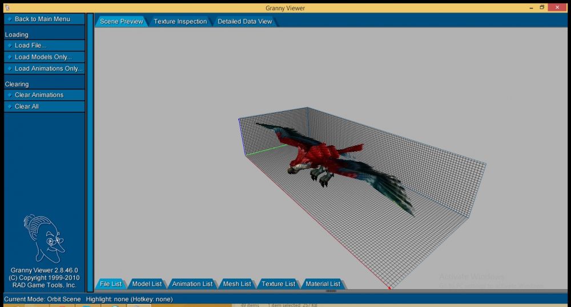Click the Back to Main Menu button

pos(42,19)
